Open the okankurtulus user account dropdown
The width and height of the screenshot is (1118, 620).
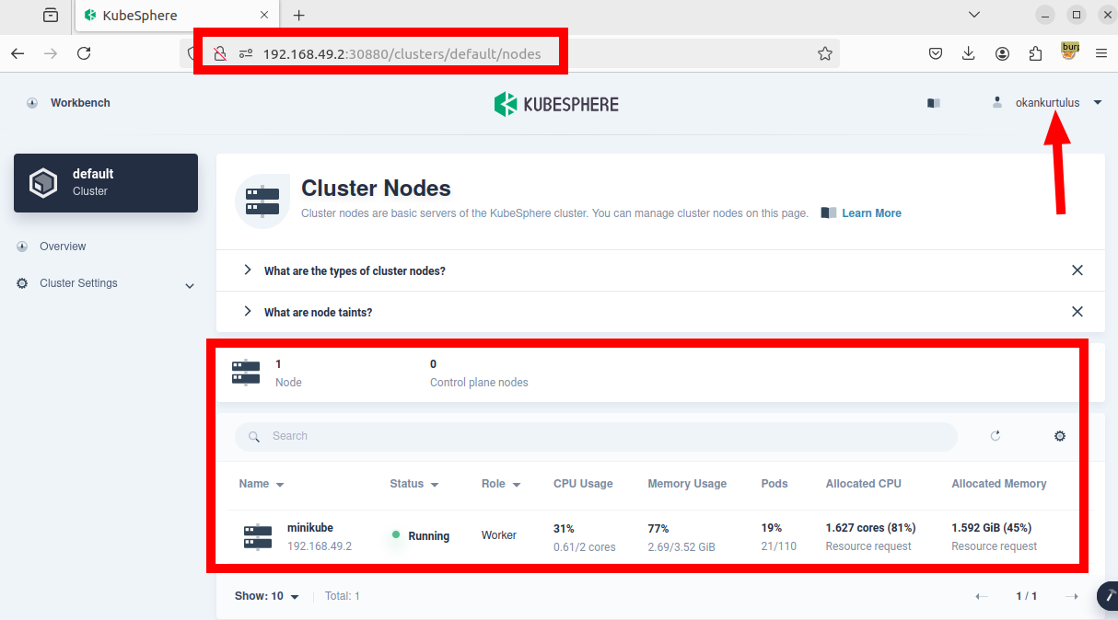pyautogui.click(x=1048, y=103)
